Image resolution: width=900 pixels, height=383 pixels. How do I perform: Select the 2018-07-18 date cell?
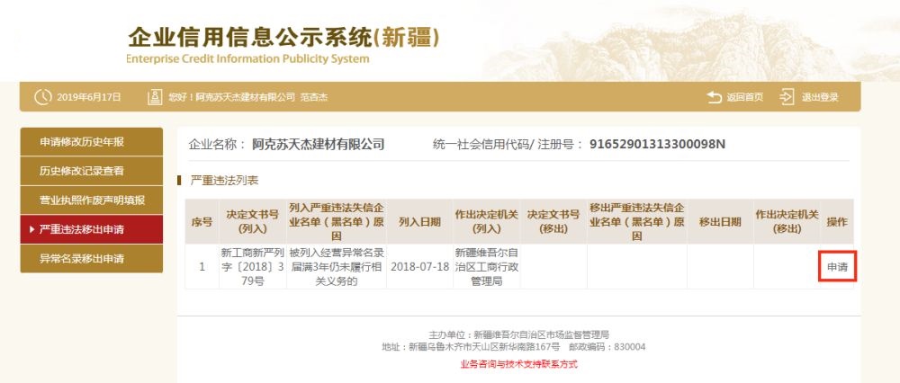[x=419, y=267]
